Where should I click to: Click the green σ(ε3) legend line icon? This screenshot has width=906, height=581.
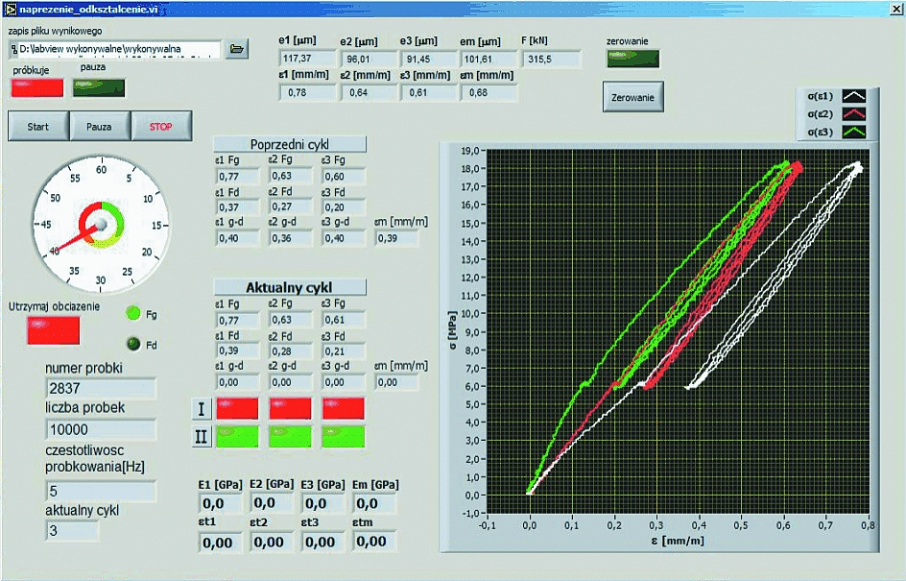point(855,132)
